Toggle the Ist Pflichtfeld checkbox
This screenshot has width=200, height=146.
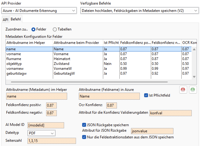[146, 95]
